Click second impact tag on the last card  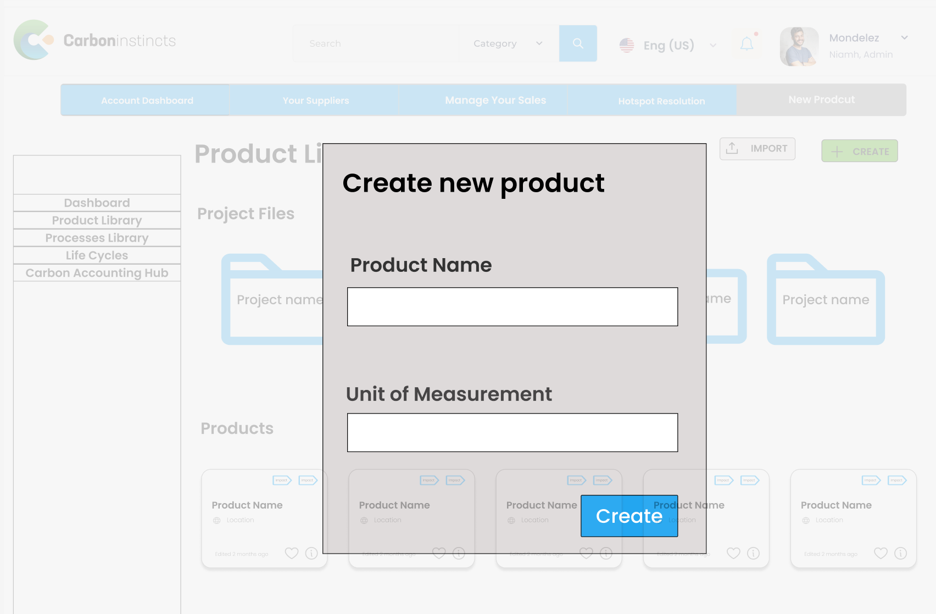click(897, 480)
